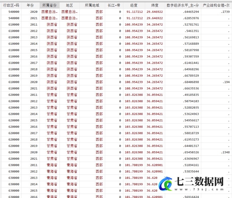Screen dimensions: 232x198
Task: Select the 地区 column header
Action: (69, 5)
